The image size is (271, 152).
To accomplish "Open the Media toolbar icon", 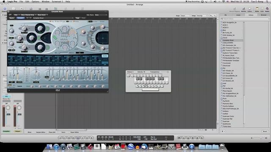I will pos(267,9).
